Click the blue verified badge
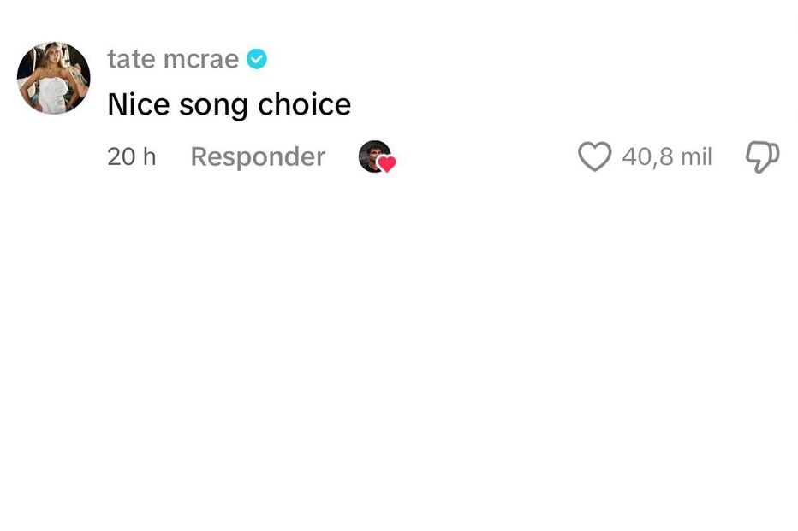798x531 pixels. tap(256, 59)
